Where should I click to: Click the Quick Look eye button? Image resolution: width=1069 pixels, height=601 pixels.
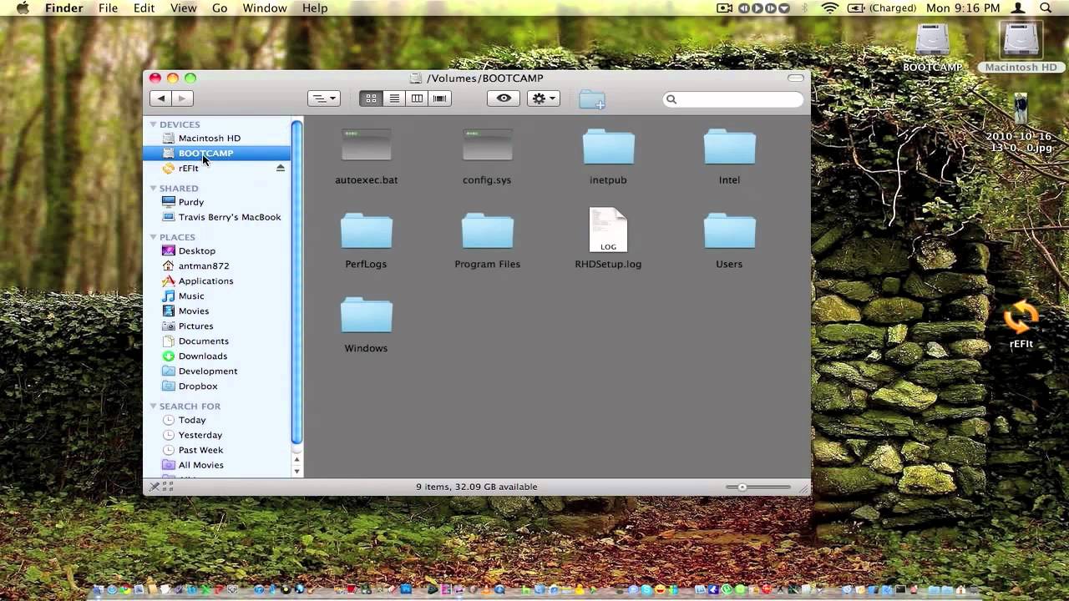504,98
